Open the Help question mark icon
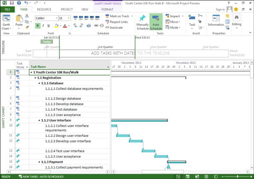Image resolution: width=254 pixels, height=179 pixels. tap(19, 3)
